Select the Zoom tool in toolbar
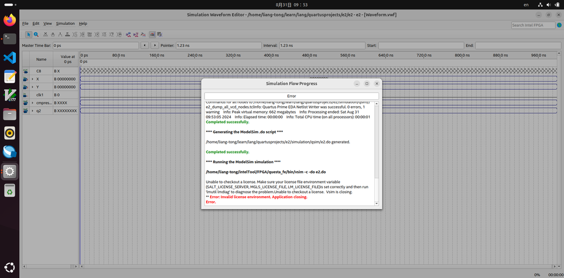 click(36, 34)
